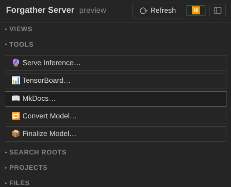231x187 pixels.
Task: Open Finalize Model tool
Action: tap(116, 134)
